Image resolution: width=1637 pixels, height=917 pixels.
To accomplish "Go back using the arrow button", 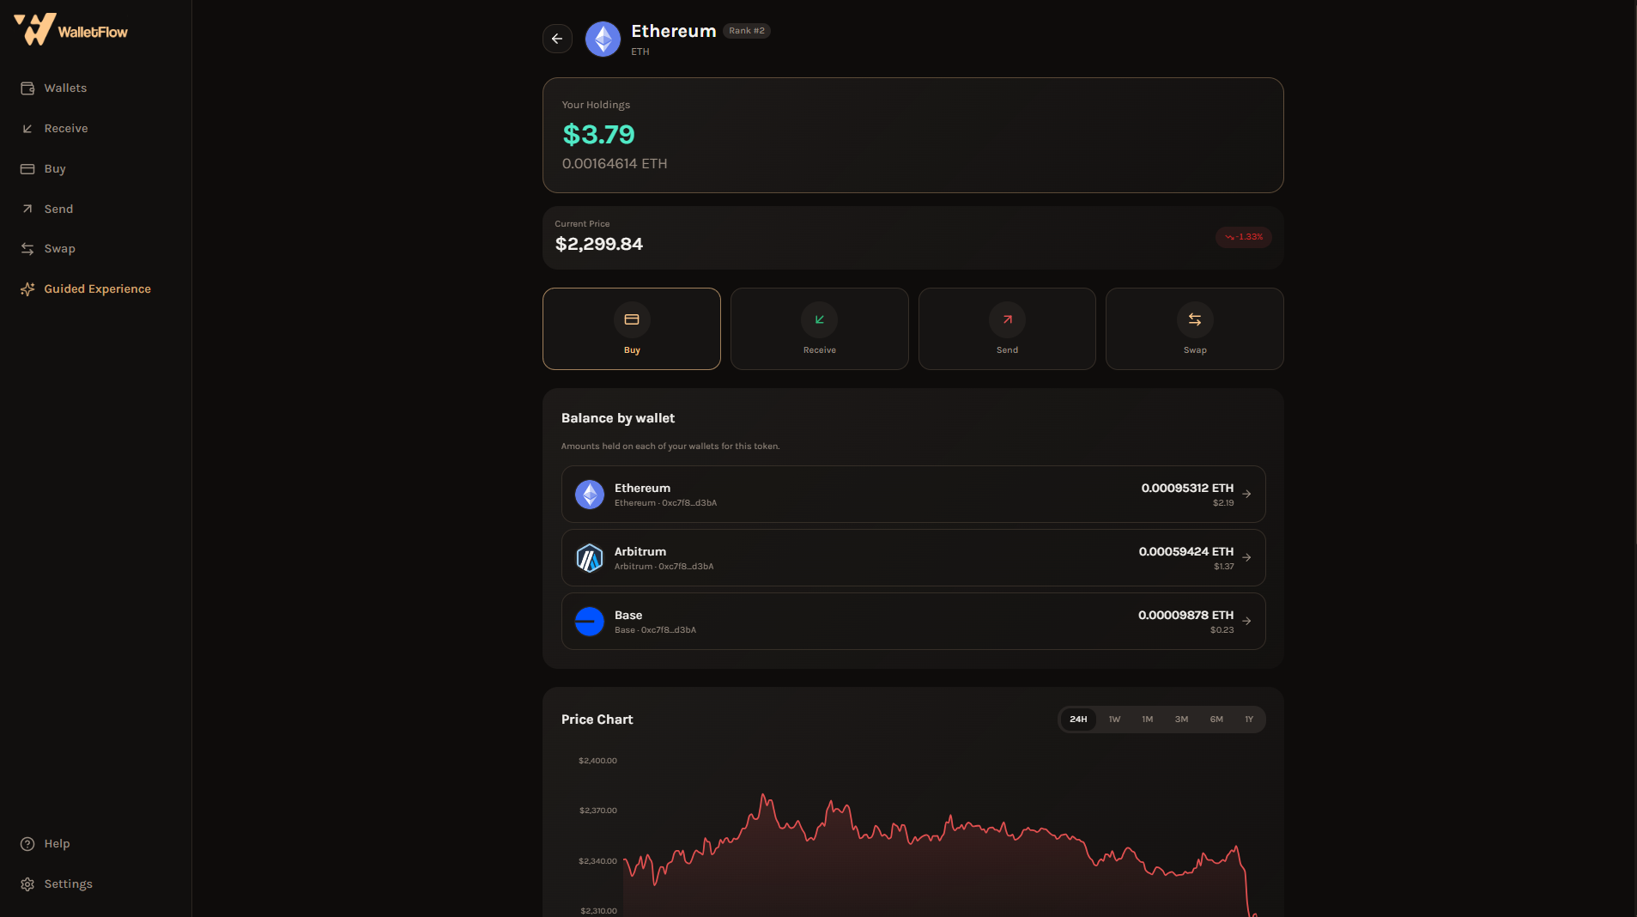I will pos(557,39).
